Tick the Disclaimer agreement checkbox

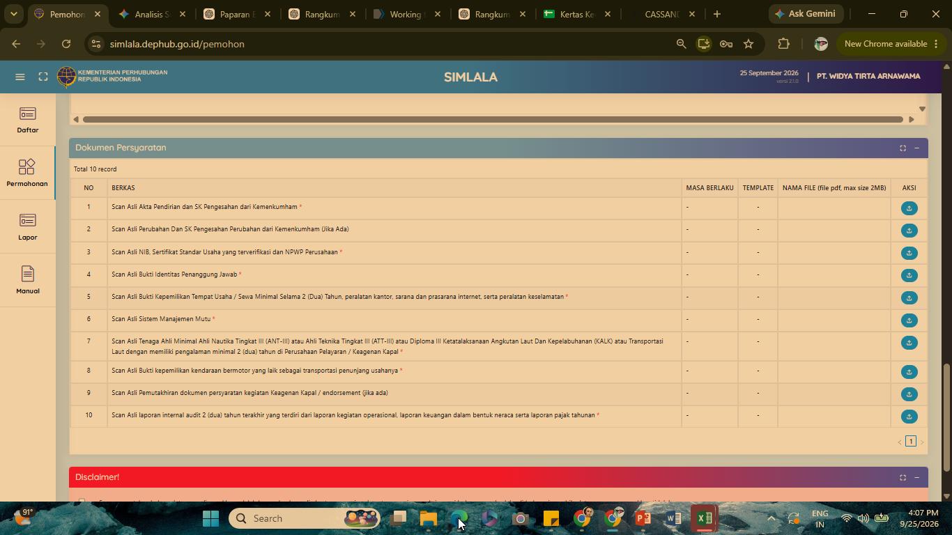click(x=82, y=501)
